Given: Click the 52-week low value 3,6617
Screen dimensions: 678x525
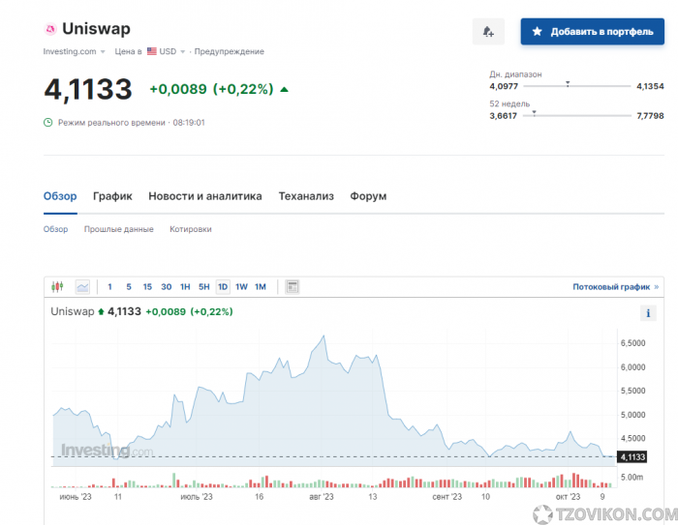Looking at the screenshot, I should click(504, 116).
